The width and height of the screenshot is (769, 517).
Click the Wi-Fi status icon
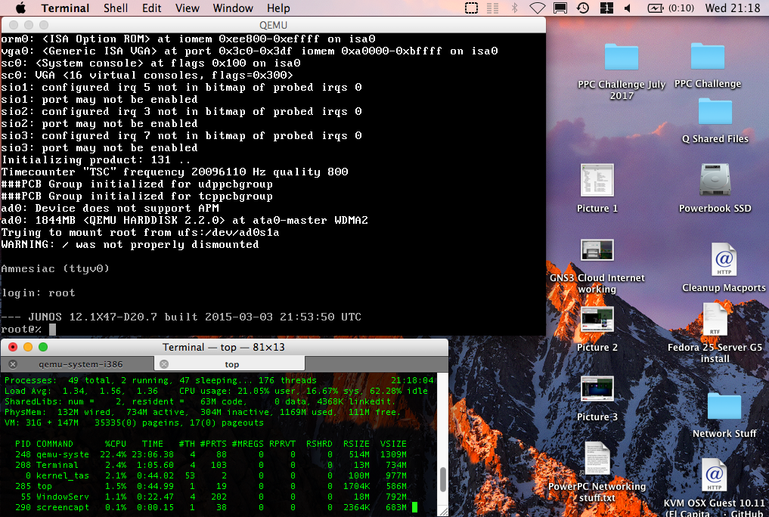click(538, 8)
